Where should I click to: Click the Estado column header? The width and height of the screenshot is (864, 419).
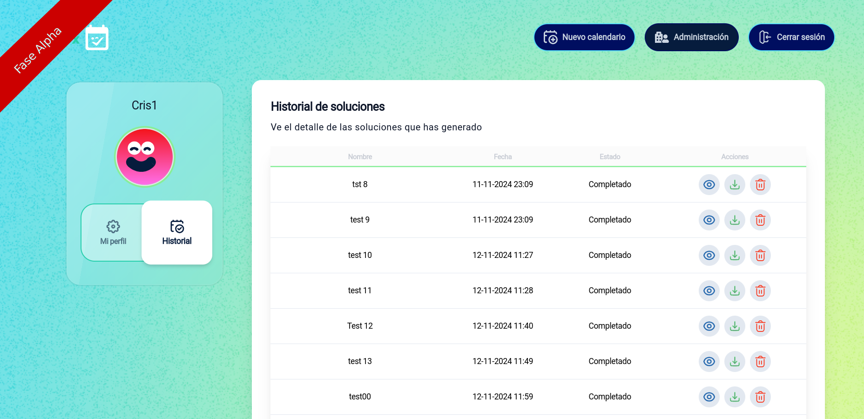[610, 157]
